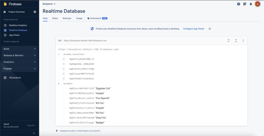
Task: Click key -NgEGhD2jFcDCxtk2wi0
Action: pos(82,103)
